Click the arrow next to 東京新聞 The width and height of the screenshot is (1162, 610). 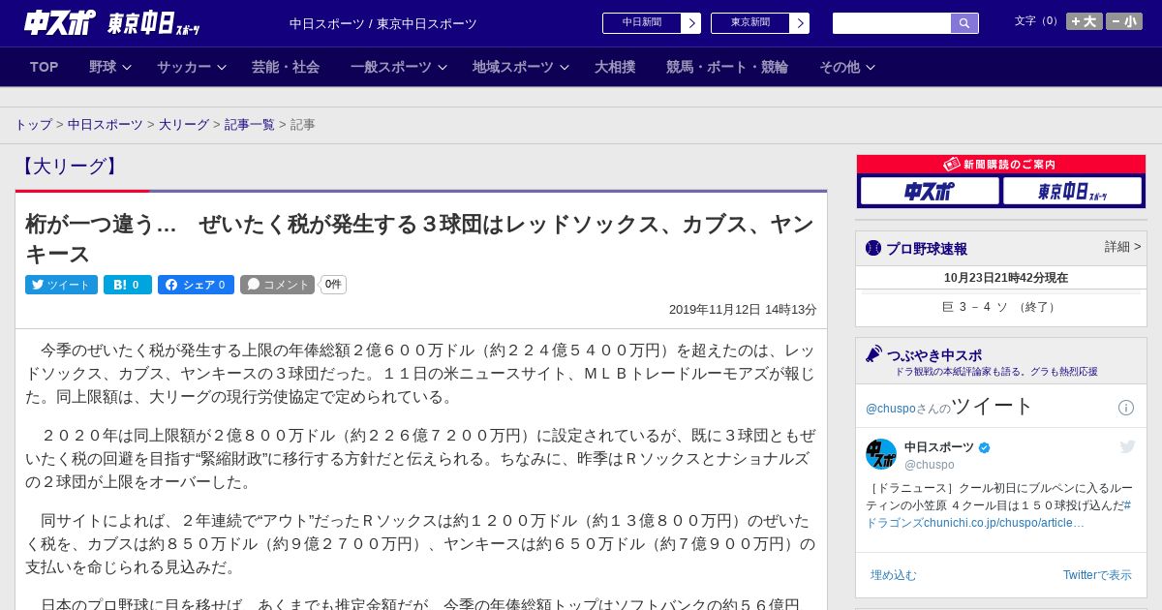[x=800, y=23]
